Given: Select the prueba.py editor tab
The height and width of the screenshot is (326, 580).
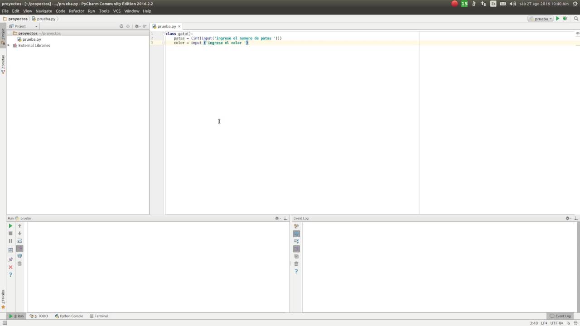Looking at the screenshot, I should 166,26.
